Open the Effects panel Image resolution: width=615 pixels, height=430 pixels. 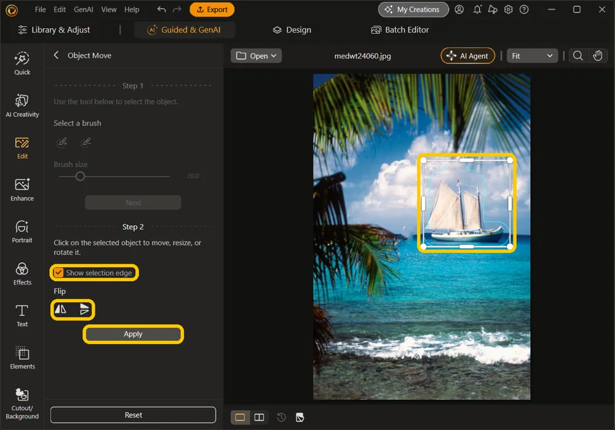[x=22, y=274]
